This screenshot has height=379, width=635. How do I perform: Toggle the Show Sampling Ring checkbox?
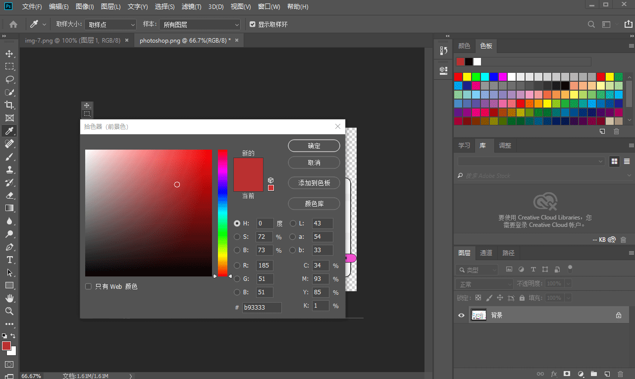(253, 24)
